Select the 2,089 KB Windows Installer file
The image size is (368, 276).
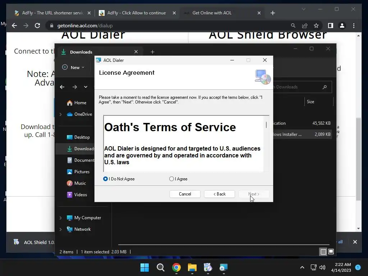(302, 134)
